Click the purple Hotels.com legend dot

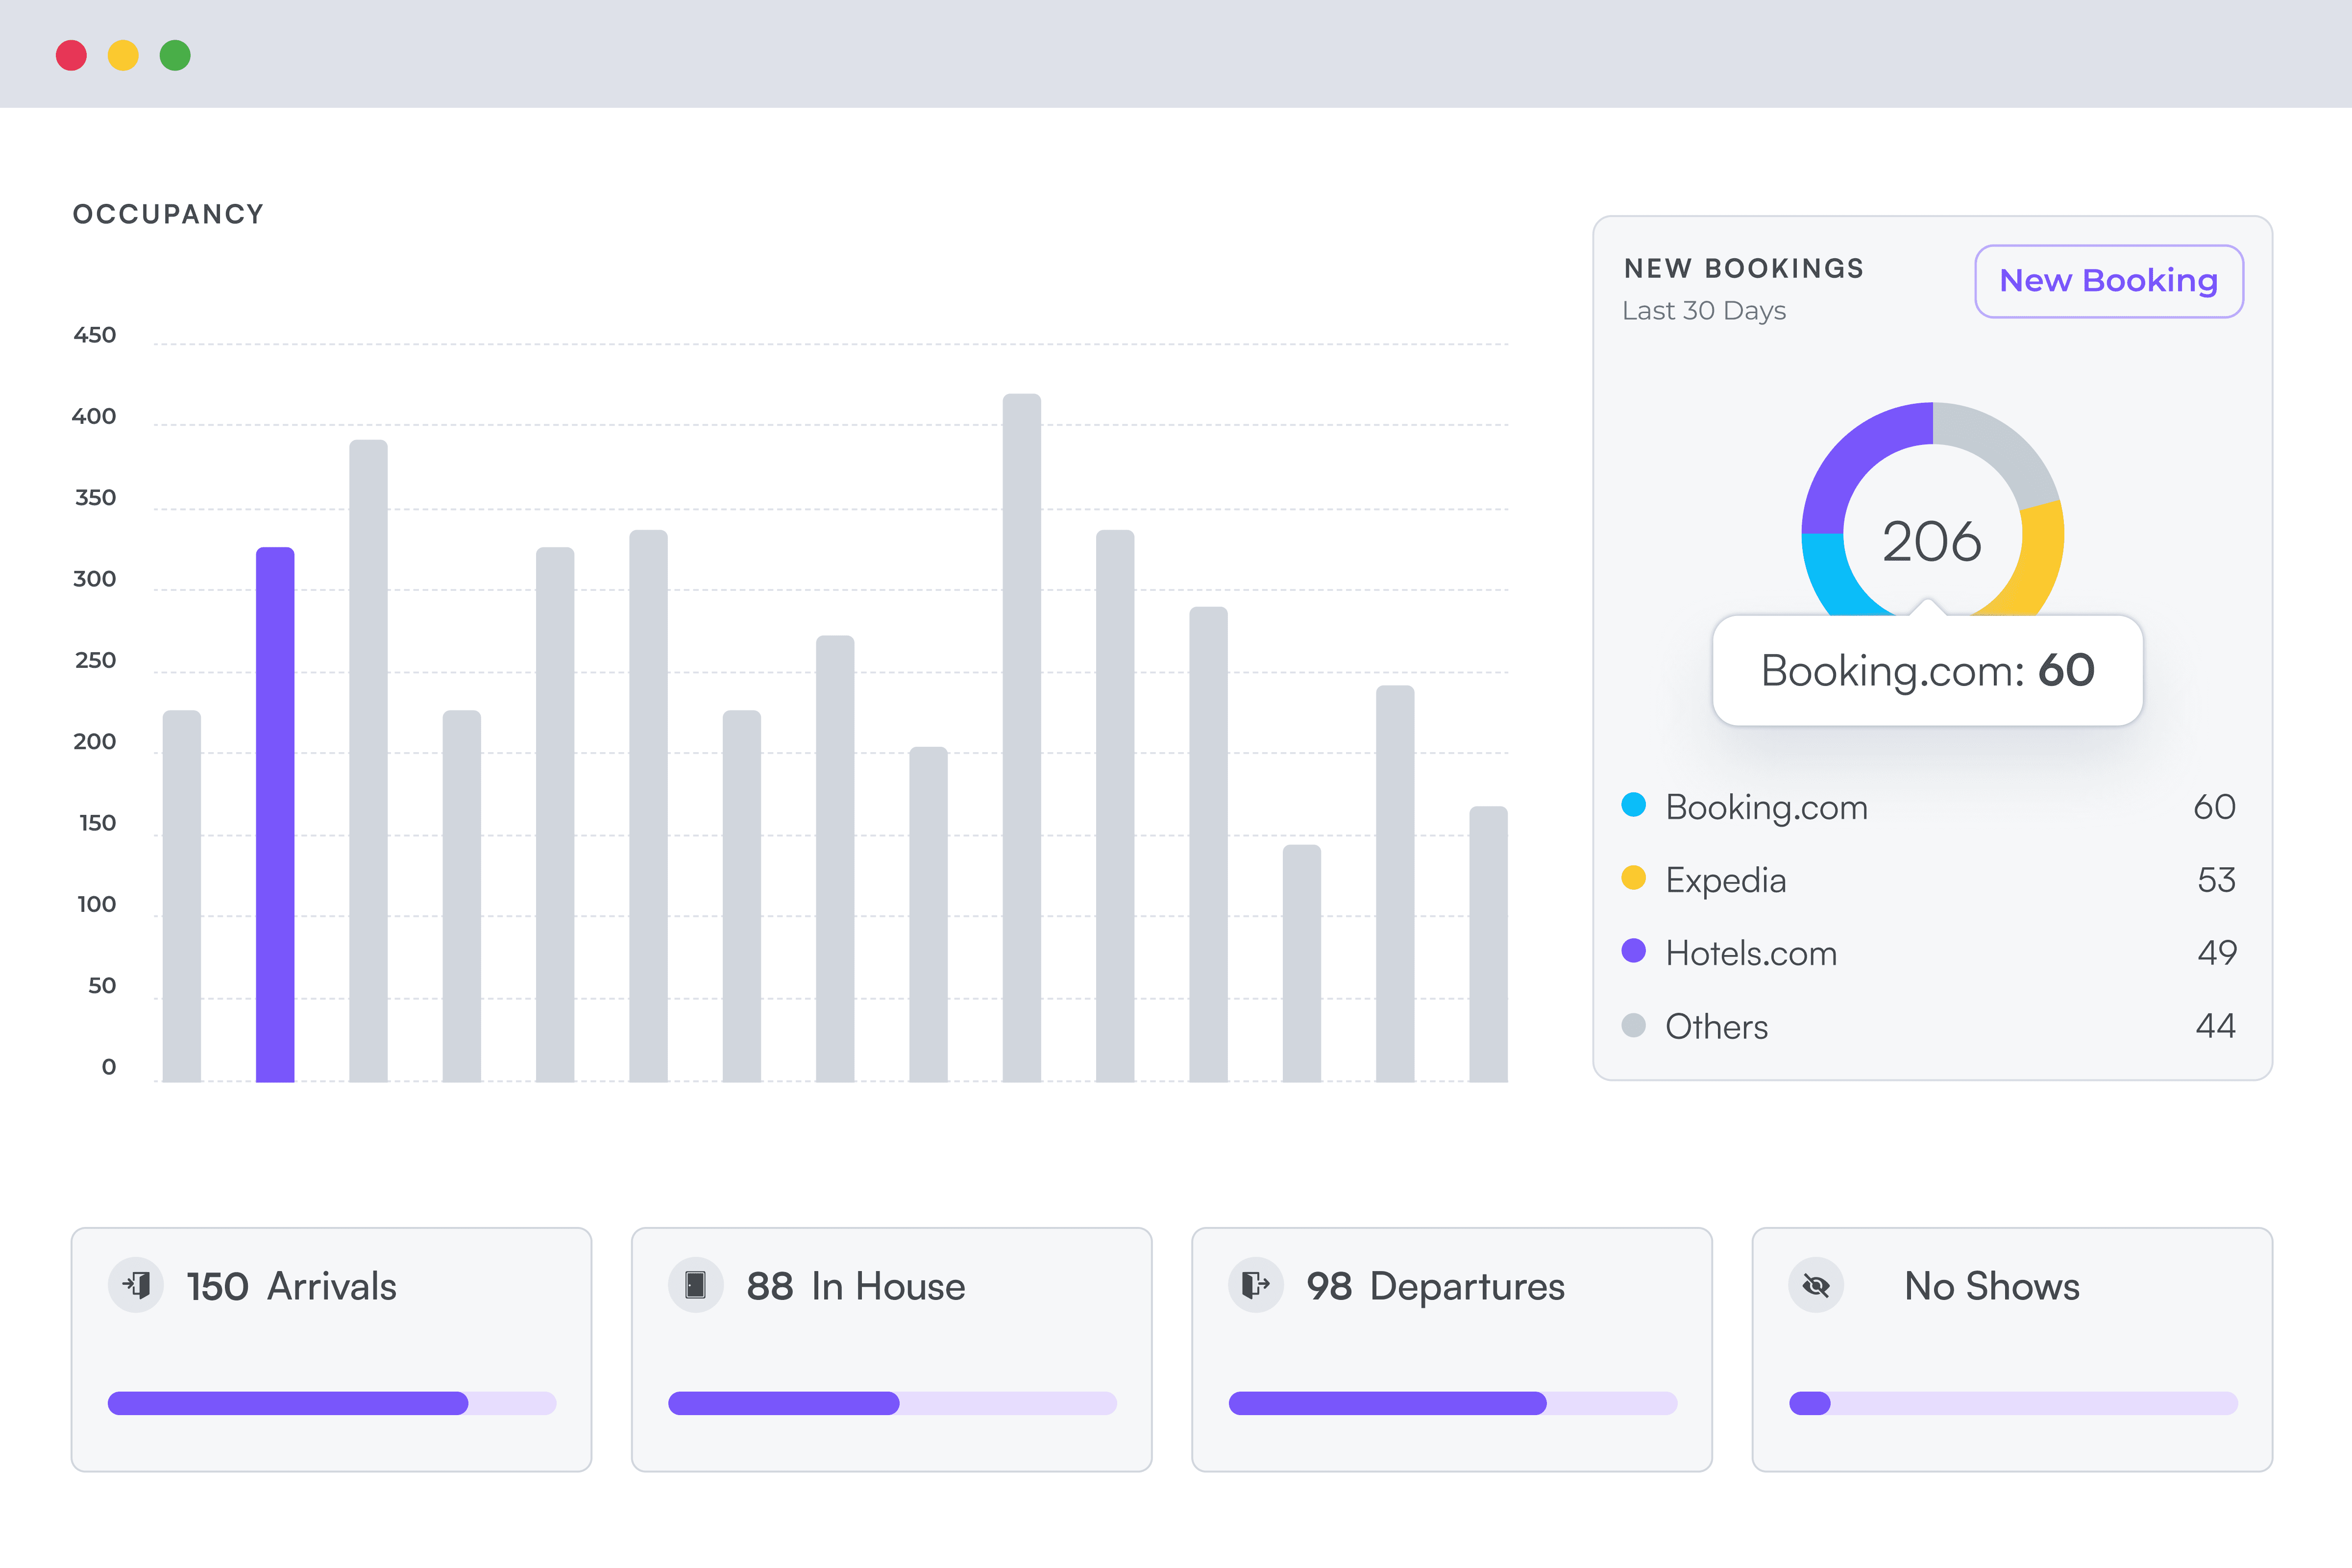1633,951
